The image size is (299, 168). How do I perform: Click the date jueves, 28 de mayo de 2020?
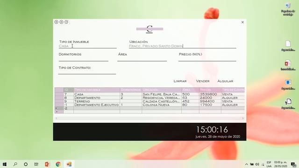(218, 137)
